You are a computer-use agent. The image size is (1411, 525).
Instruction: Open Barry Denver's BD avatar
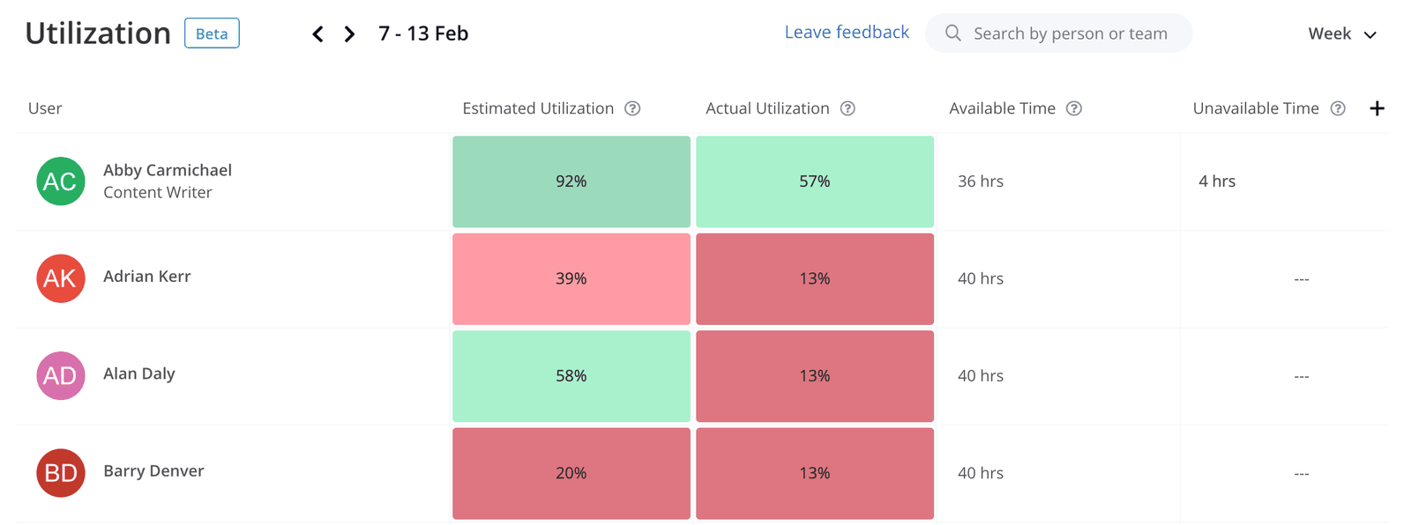point(61,473)
